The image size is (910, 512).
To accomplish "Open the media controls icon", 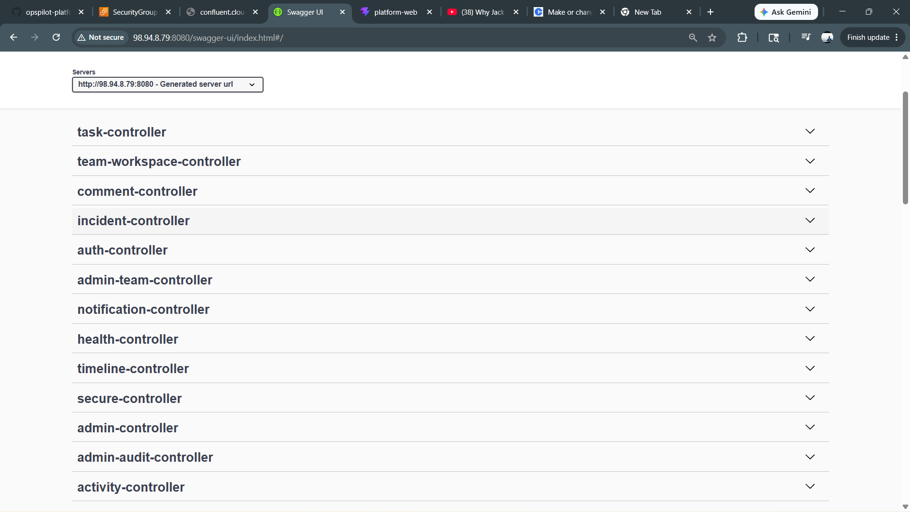I will tap(806, 37).
